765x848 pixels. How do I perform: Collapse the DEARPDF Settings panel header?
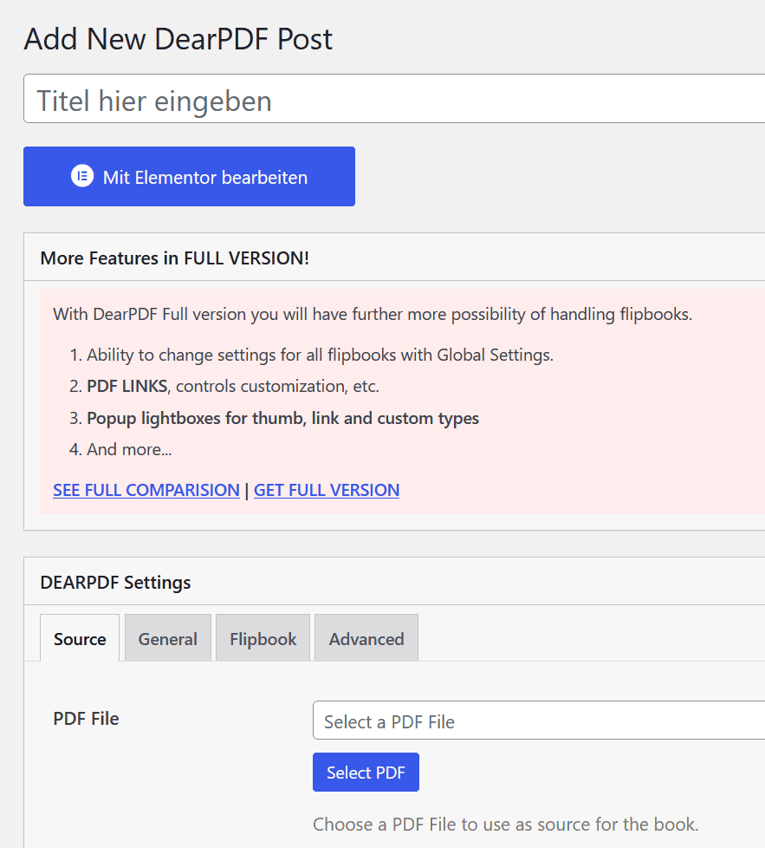[394, 582]
